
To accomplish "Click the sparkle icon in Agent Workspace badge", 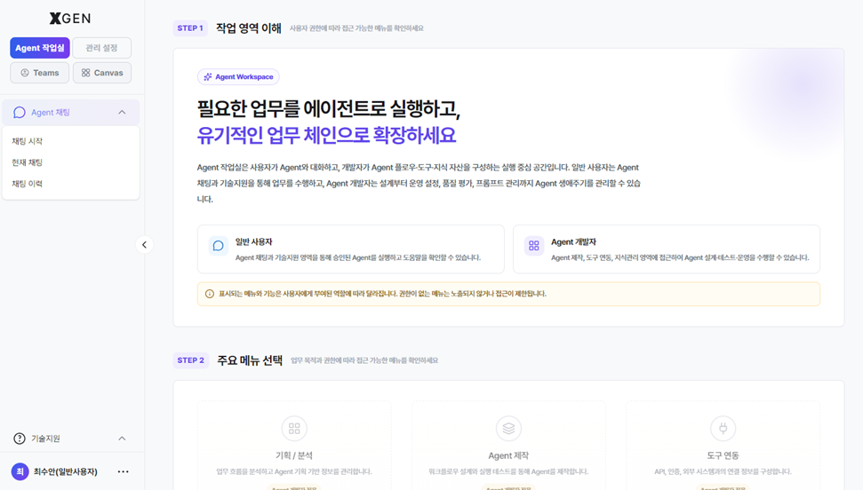I will coord(207,77).
